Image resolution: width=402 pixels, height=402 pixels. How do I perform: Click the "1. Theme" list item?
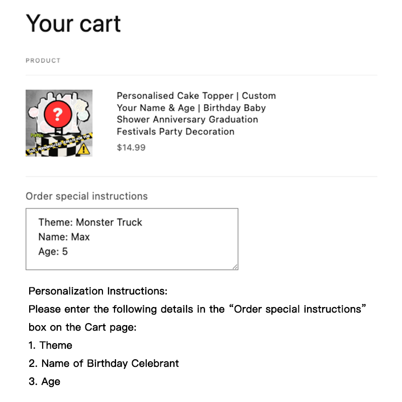(51, 345)
